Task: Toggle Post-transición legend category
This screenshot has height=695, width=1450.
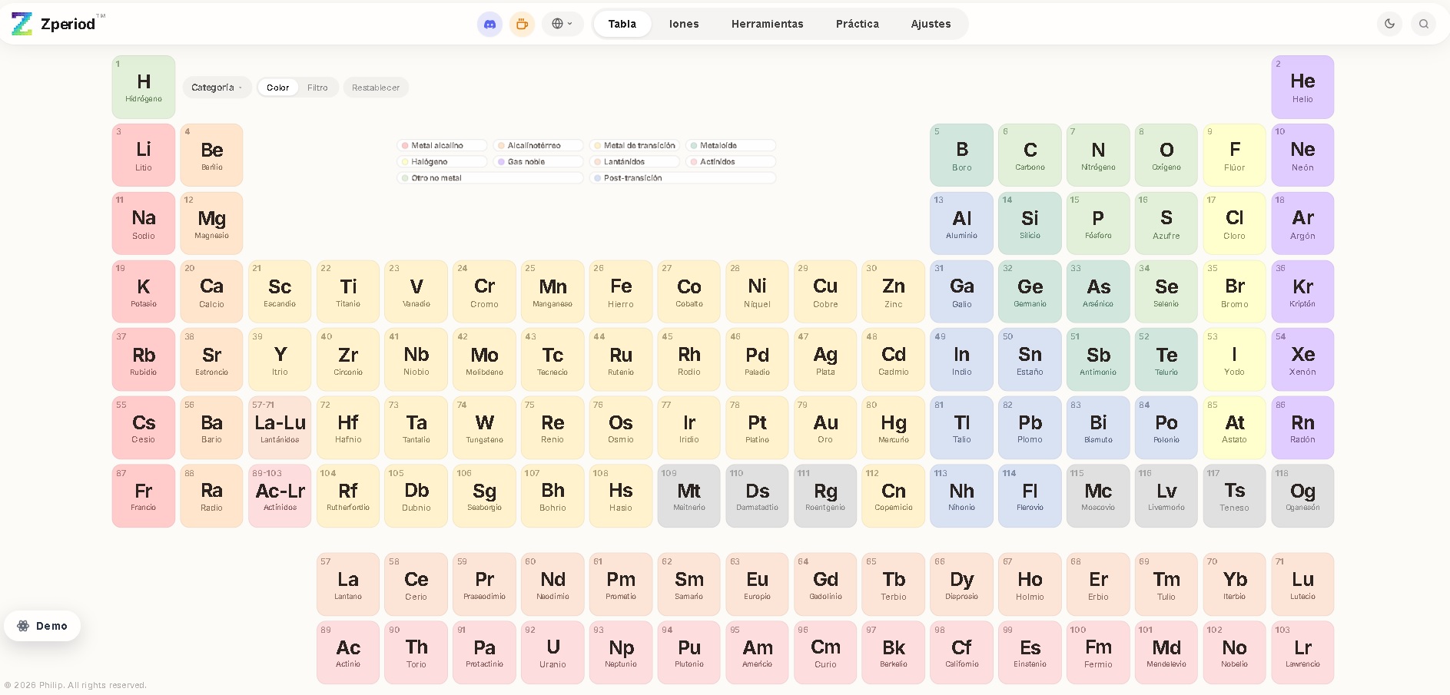Action: [x=683, y=177]
